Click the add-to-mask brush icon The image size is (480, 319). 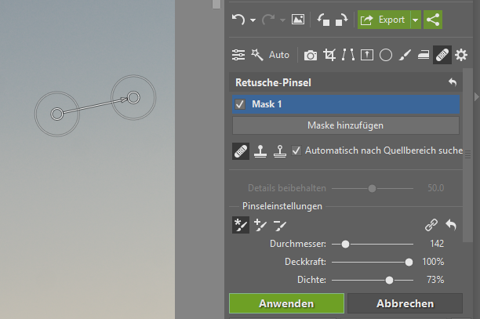point(260,225)
